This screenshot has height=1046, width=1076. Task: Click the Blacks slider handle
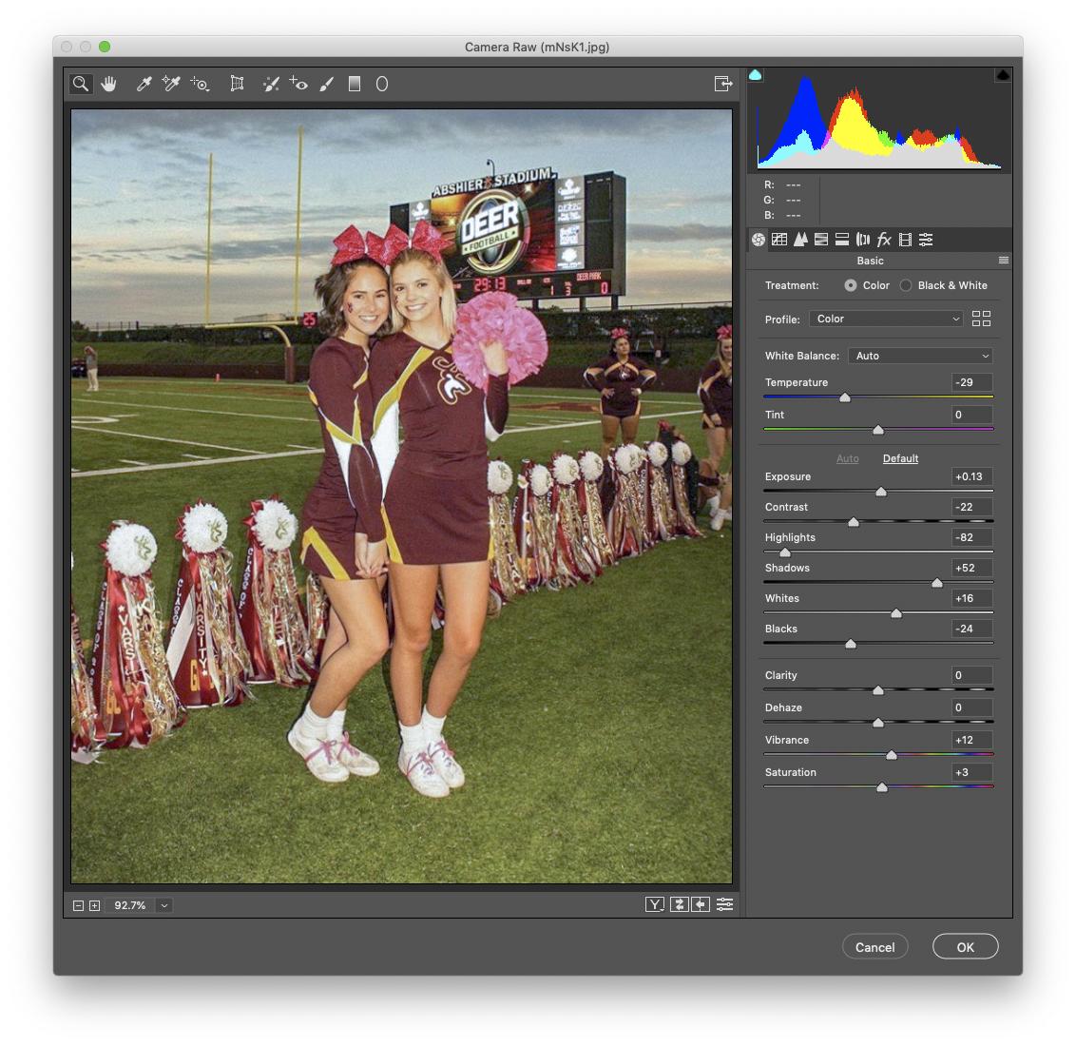point(851,644)
